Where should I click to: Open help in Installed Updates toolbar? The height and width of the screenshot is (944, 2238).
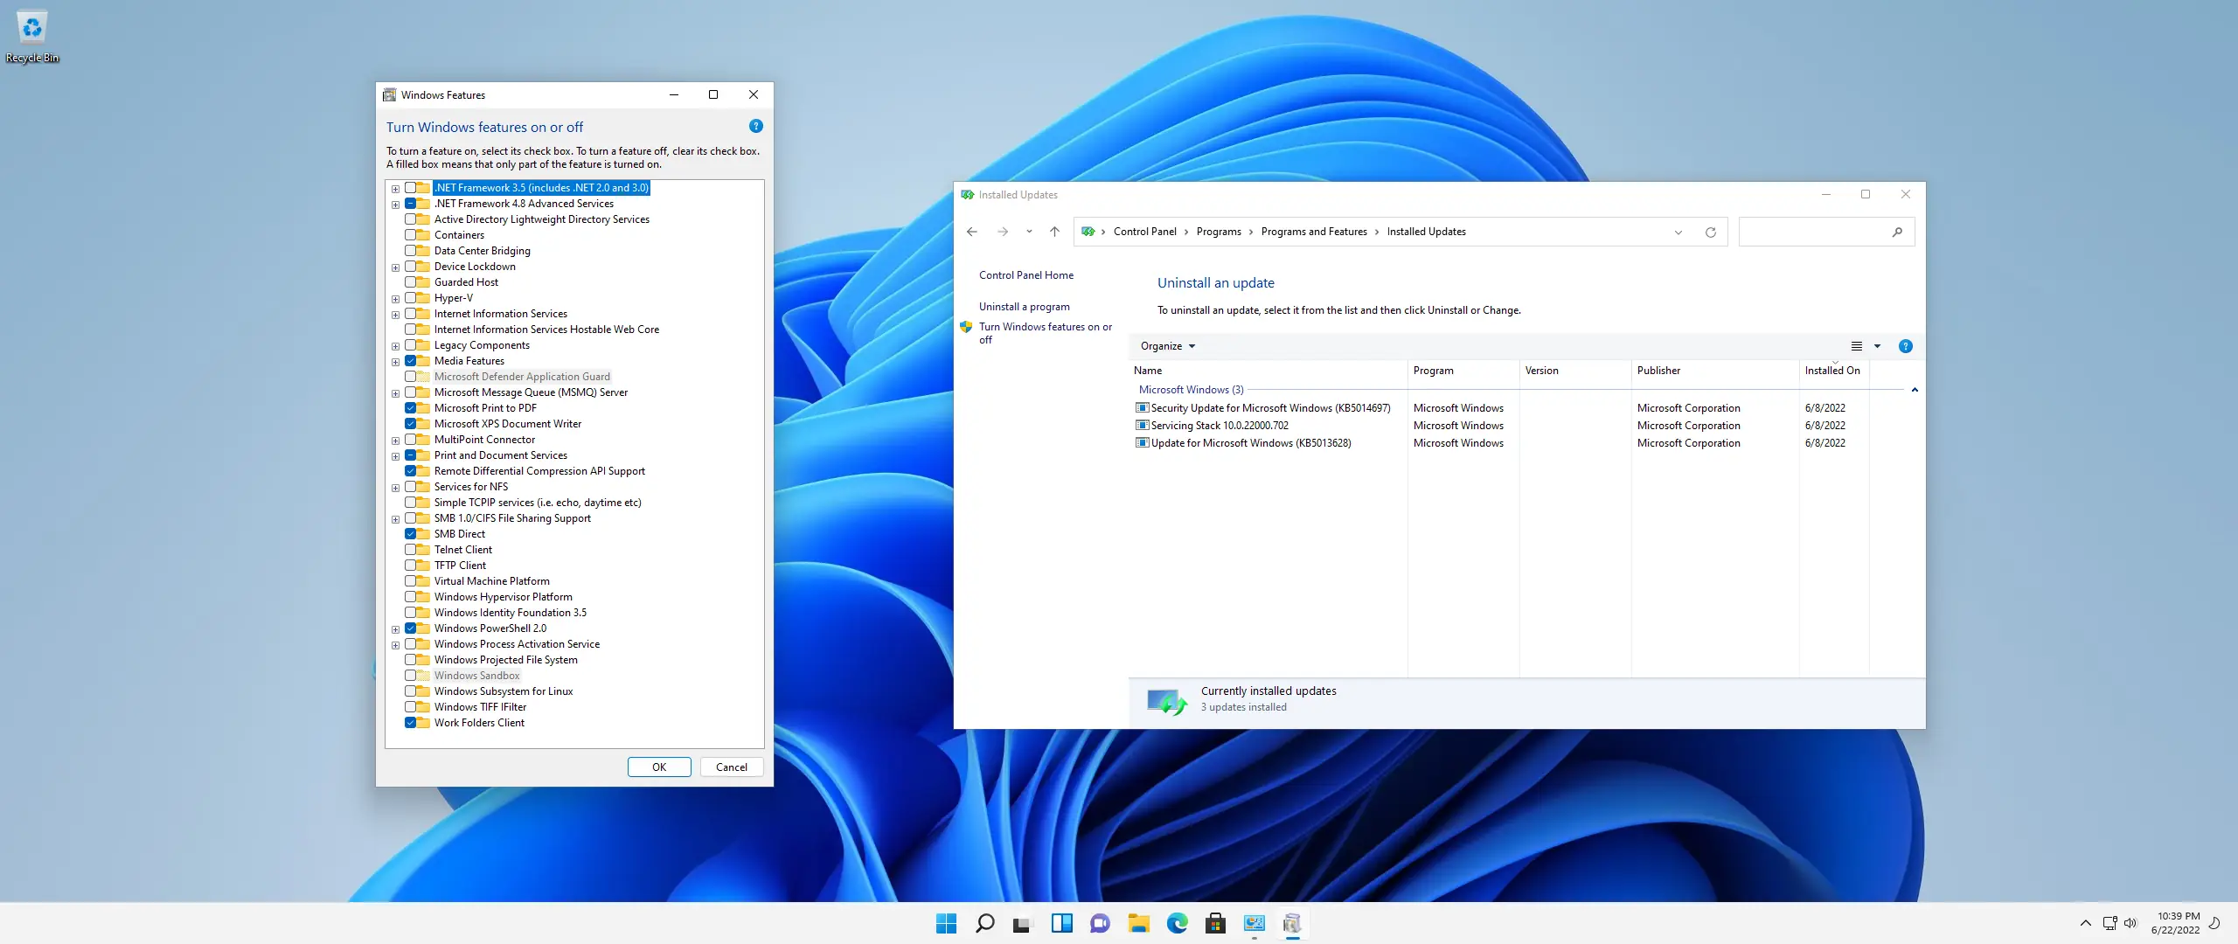tap(1906, 347)
